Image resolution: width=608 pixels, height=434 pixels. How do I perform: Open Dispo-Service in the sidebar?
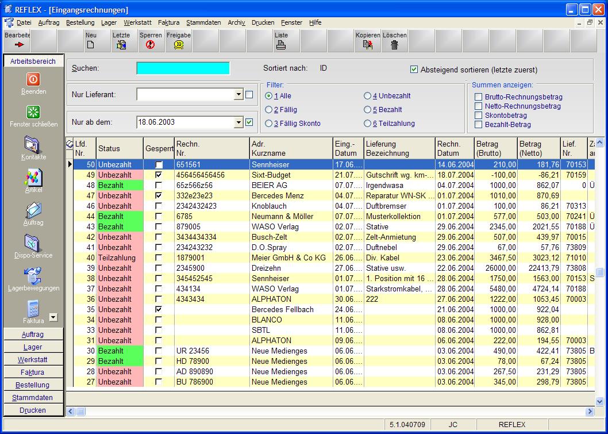click(33, 243)
